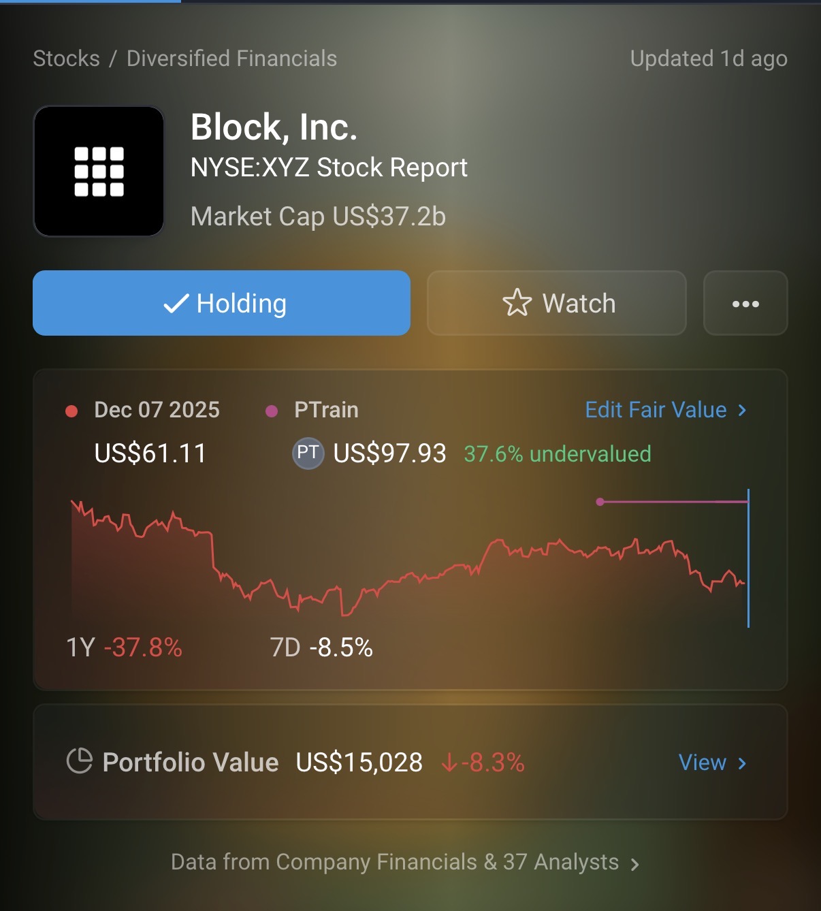Click the PT avatar badge icon
The image size is (821, 911).
[x=308, y=453]
